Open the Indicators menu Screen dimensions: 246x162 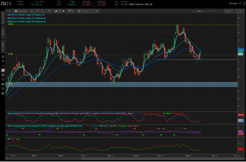pyautogui.click(x=20, y=11)
